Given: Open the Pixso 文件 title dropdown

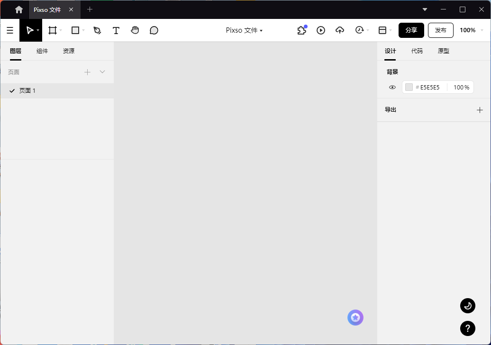Looking at the screenshot, I should [x=244, y=30].
